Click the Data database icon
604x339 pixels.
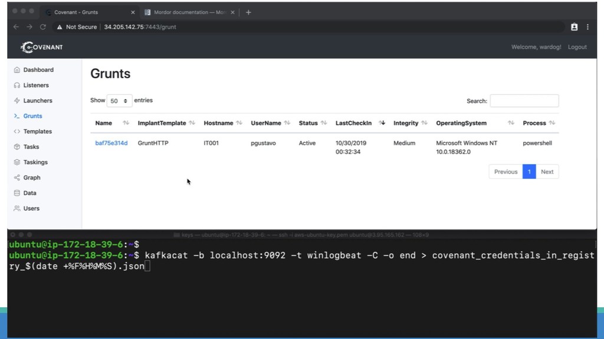pos(17,193)
